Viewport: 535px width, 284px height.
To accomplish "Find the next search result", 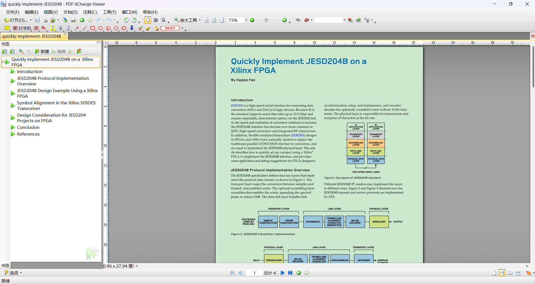I will click(x=358, y=20).
